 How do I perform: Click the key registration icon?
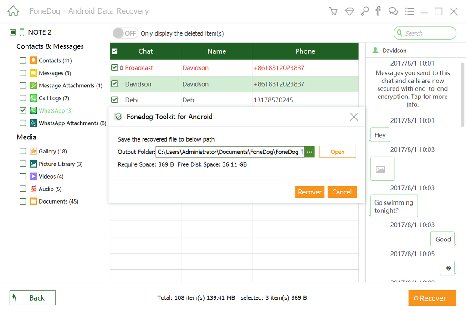(x=364, y=11)
